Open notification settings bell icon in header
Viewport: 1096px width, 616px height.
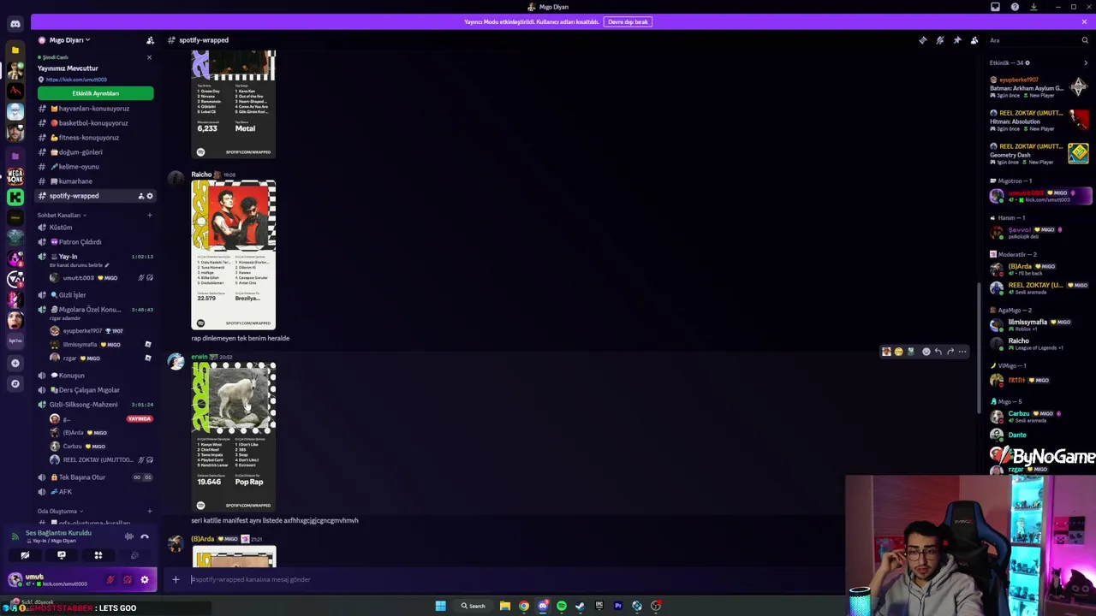pos(940,40)
